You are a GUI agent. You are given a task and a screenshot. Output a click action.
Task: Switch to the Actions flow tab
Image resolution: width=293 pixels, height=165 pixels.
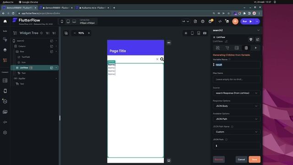tap(227, 48)
